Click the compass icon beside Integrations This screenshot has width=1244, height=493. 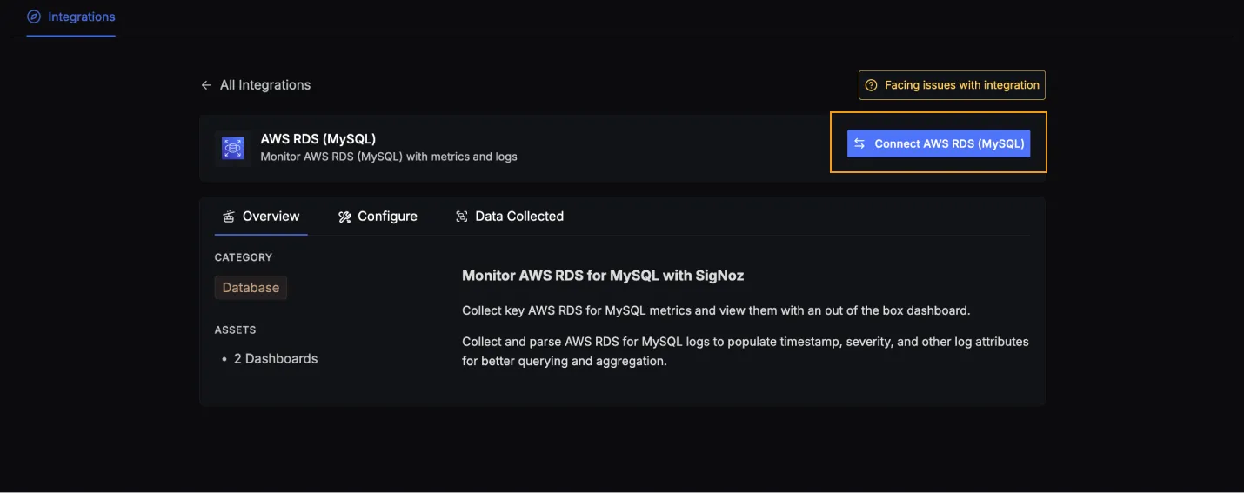(x=34, y=17)
